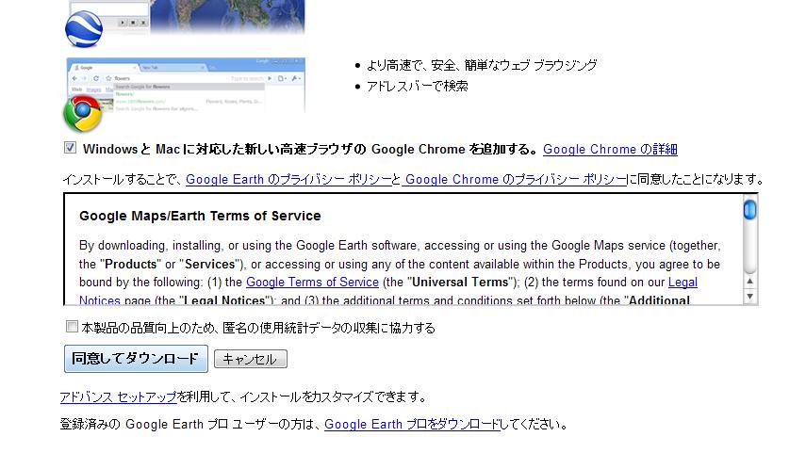The width and height of the screenshot is (806, 453).
Task: Click the Google Maps/Earth Terms of Service heading
Action: point(200,216)
